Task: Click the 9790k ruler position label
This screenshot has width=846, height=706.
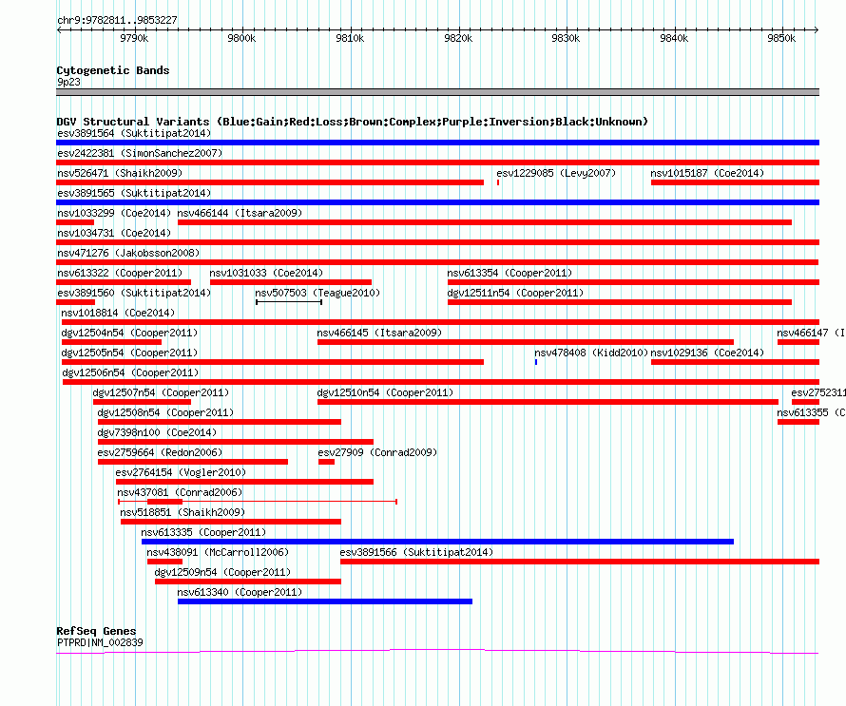Action: 134,38
